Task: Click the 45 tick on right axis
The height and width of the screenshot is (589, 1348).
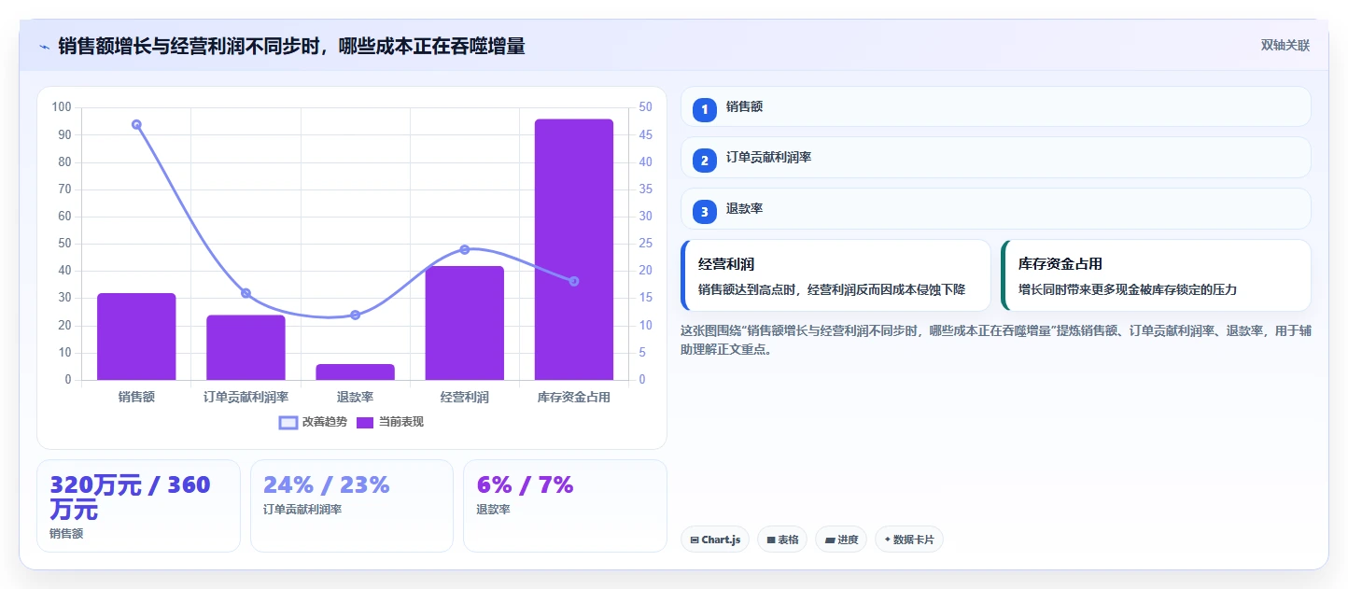Action: pyautogui.click(x=645, y=134)
